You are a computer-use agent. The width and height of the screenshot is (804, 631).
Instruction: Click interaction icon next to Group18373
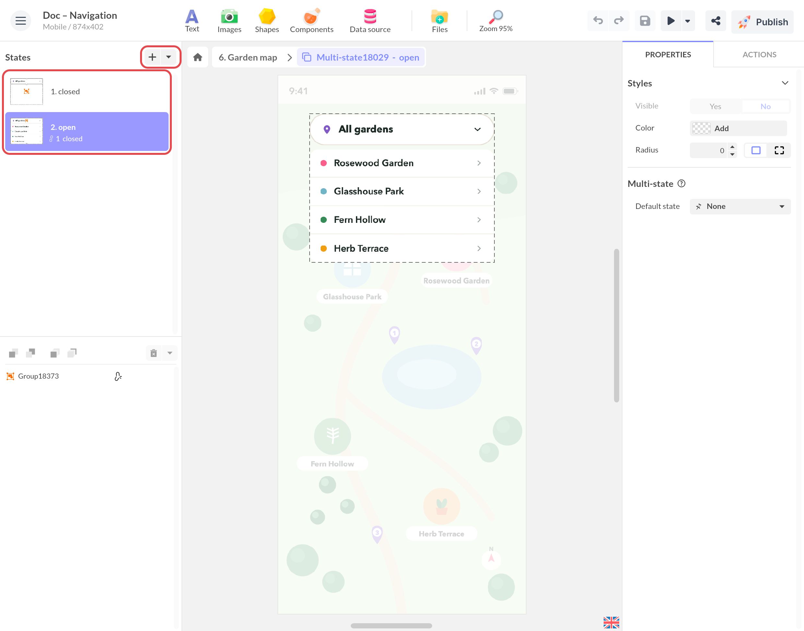[x=118, y=376]
